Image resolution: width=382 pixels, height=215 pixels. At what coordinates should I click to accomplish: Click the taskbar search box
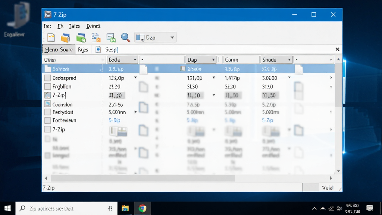pyautogui.click(x=66, y=208)
